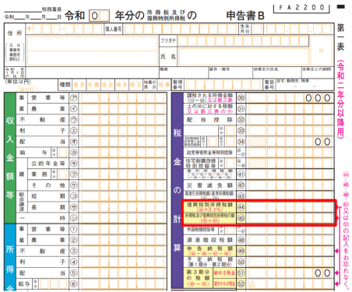Click 区分 box beside 給与 income row
Viewport: 352px width, 292px height.
63,153
